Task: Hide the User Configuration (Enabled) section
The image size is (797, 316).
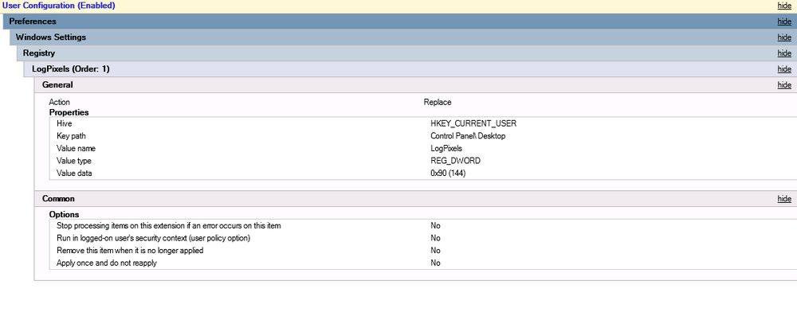Action: coord(784,6)
